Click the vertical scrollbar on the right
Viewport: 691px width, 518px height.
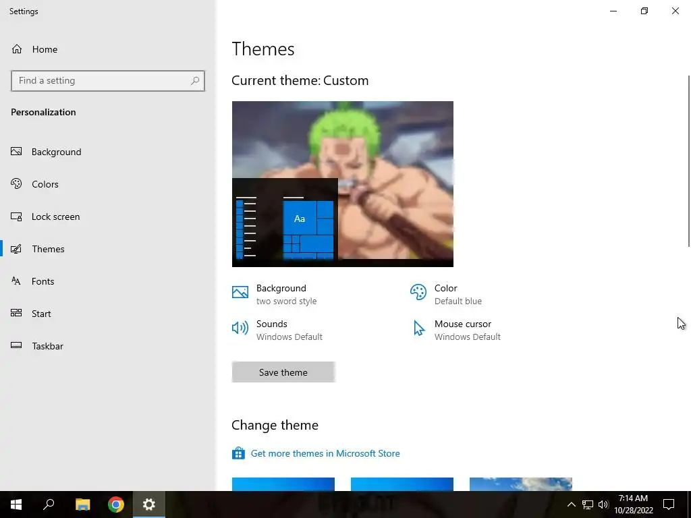pyautogui.click(x=688, y=161)
